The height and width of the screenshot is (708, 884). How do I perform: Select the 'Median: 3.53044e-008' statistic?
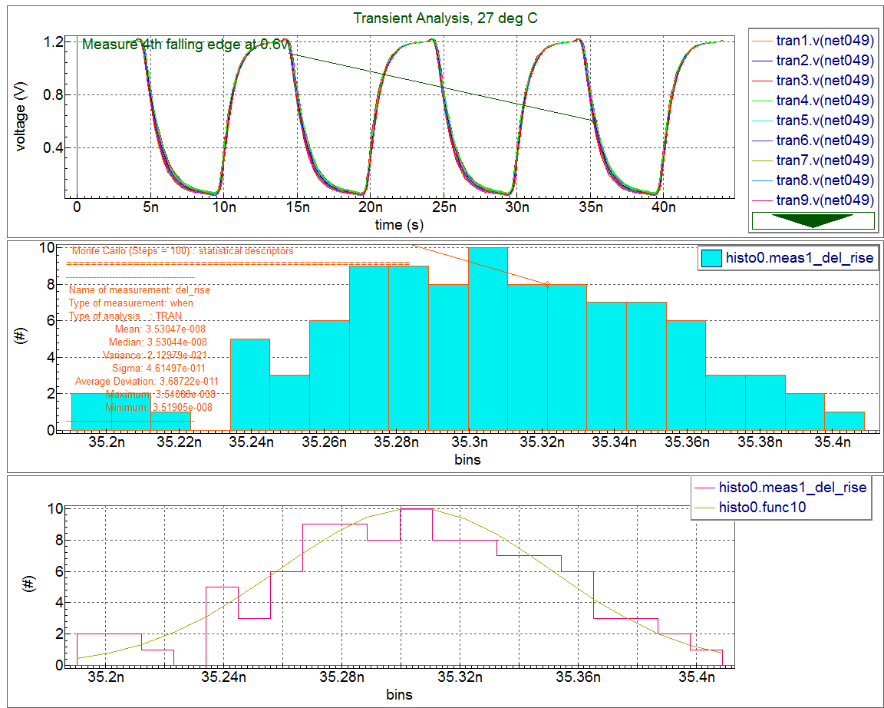(x=158, y=342)
